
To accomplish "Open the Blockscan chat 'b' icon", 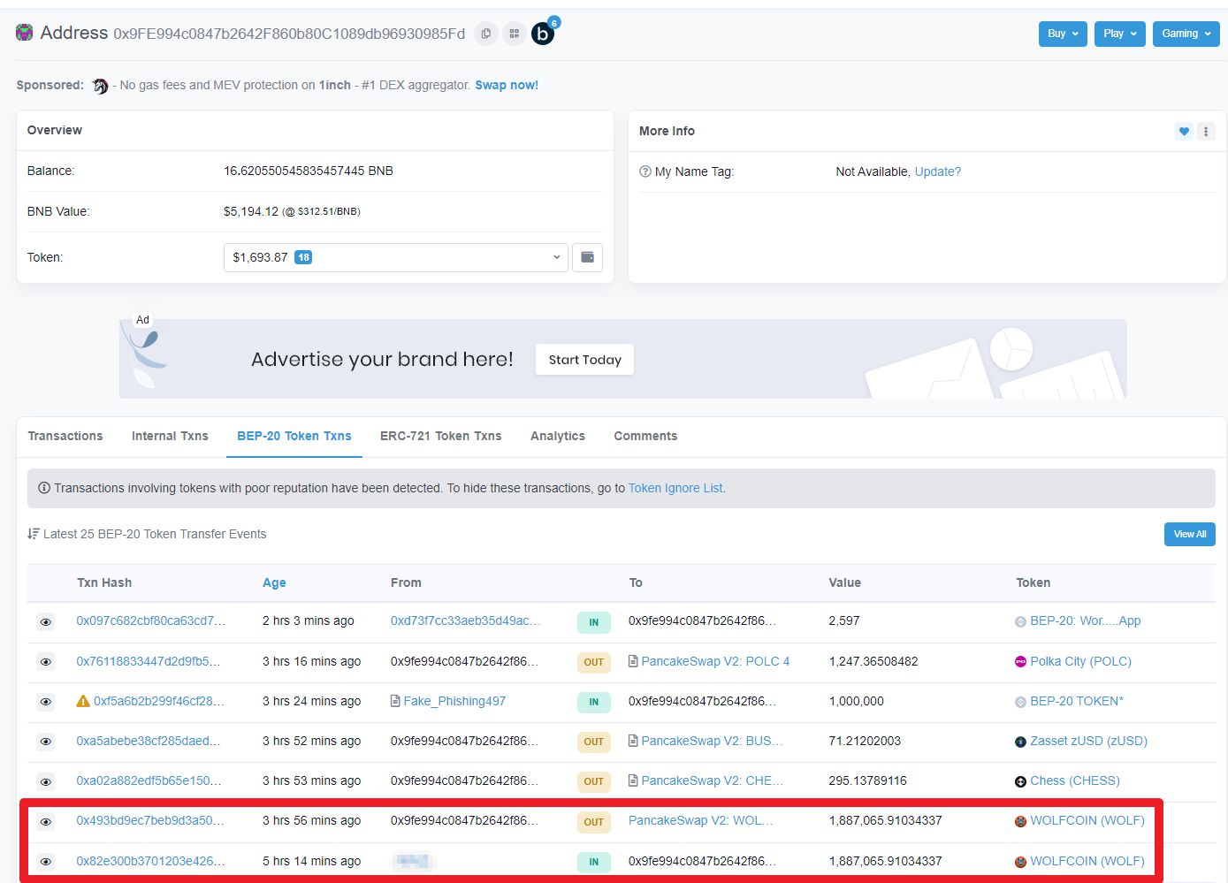I will point(543,34).
